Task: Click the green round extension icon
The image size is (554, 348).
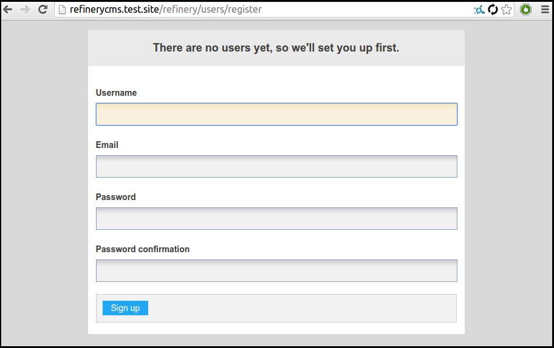Action: (x=525, y=10)
